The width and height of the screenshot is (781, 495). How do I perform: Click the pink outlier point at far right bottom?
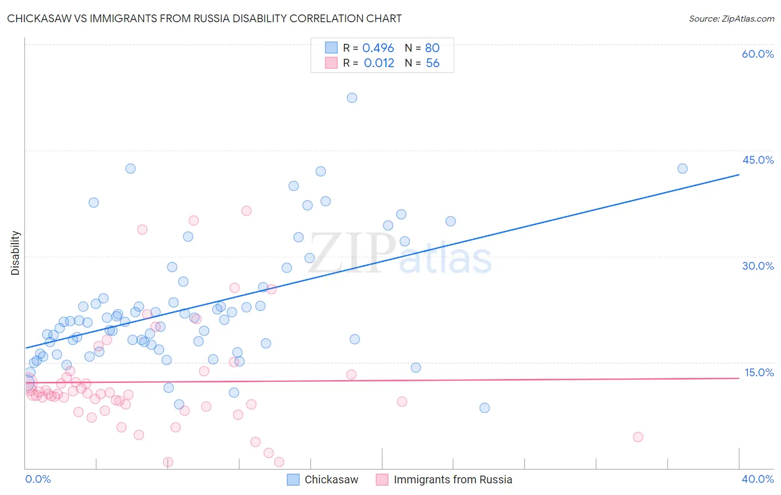pos(638,437)
